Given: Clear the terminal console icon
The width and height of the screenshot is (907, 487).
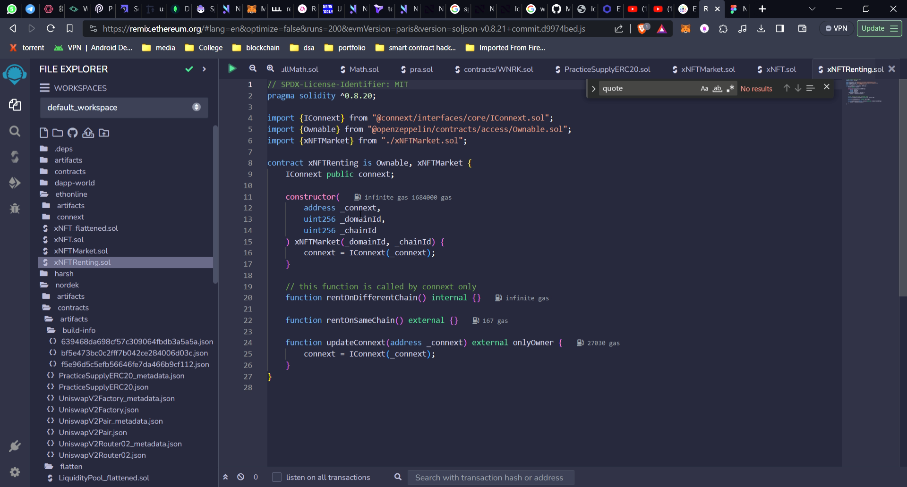Looking at the screenshot, I should pos(241,477).
